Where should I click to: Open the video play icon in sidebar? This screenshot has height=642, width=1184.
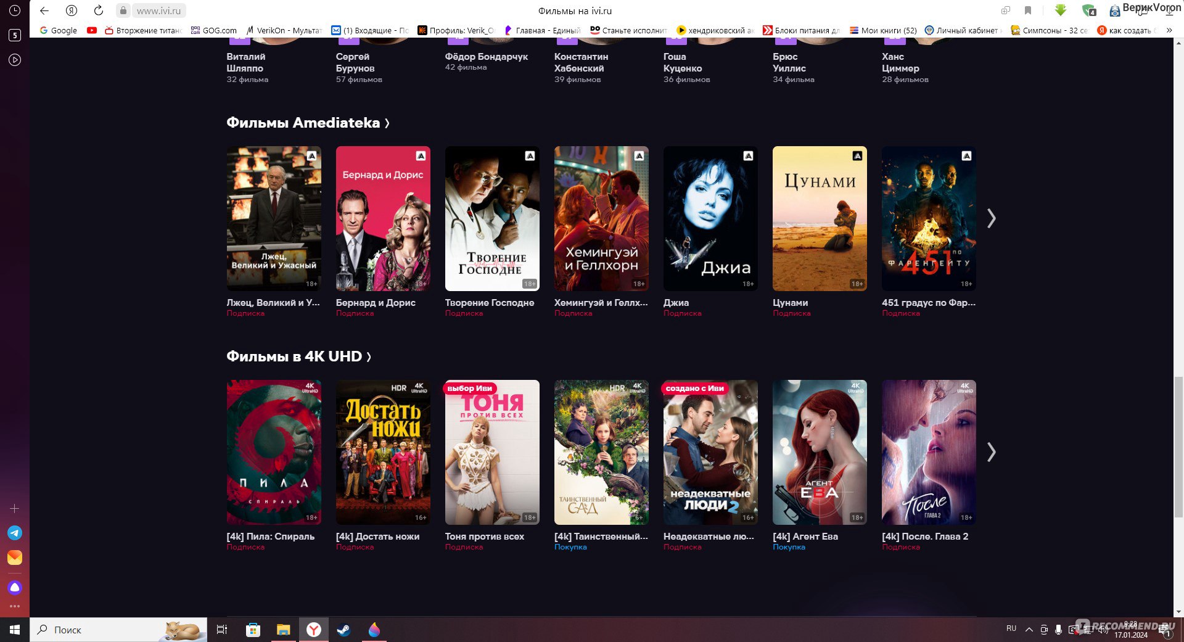(x=15, y=60)
